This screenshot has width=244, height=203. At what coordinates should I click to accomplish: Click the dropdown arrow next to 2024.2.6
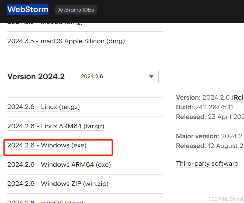coord(151,77)
